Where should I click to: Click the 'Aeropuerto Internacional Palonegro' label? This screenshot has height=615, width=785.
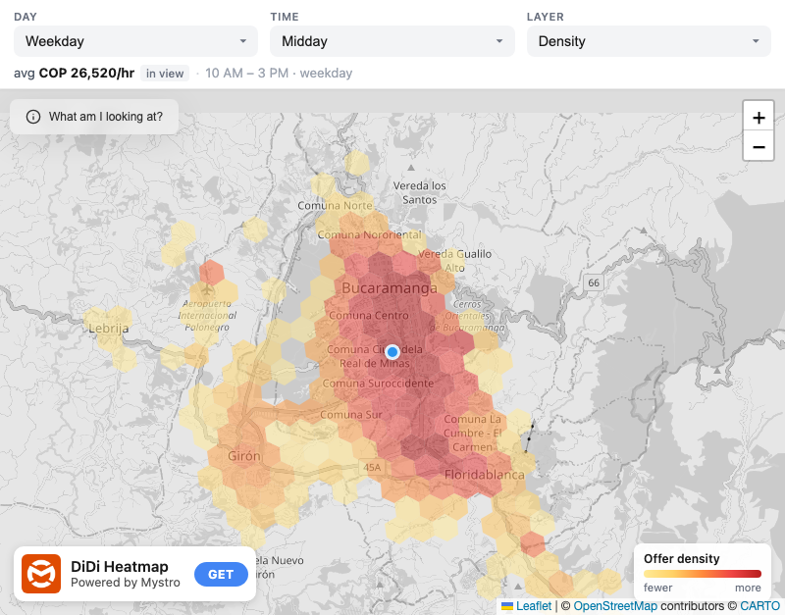[207, 315]
